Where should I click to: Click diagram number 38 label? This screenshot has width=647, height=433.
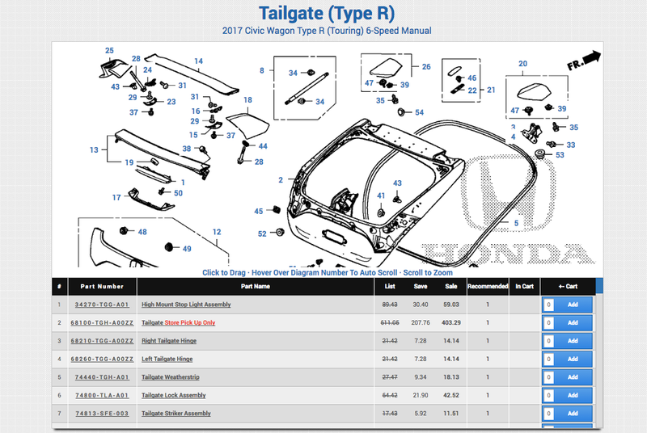click(187, 149)
